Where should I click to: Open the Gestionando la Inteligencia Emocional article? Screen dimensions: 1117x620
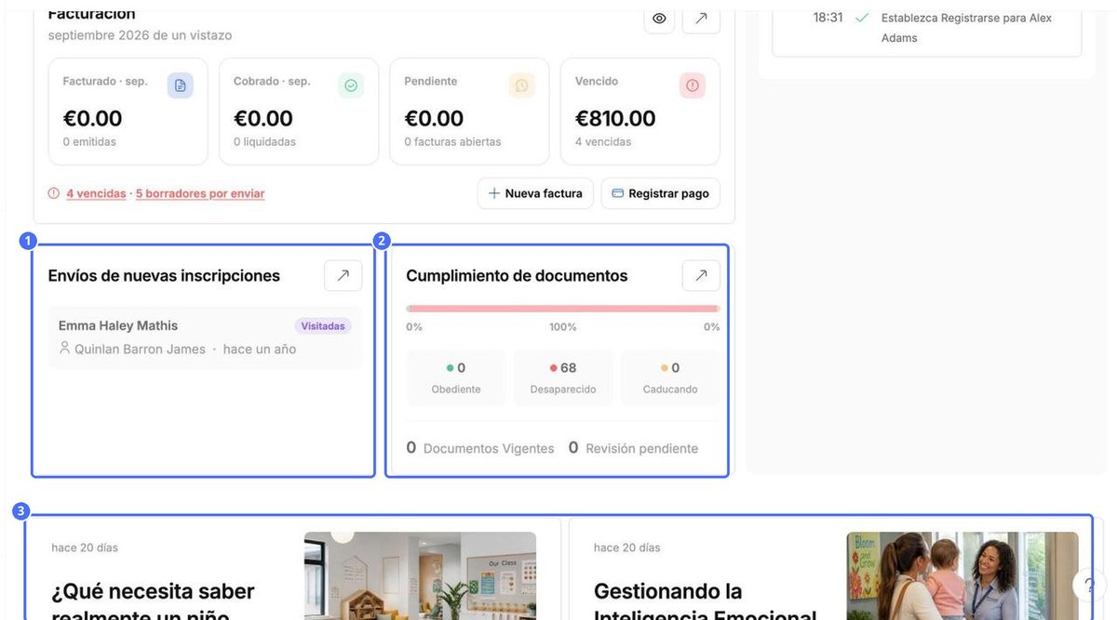706,602
